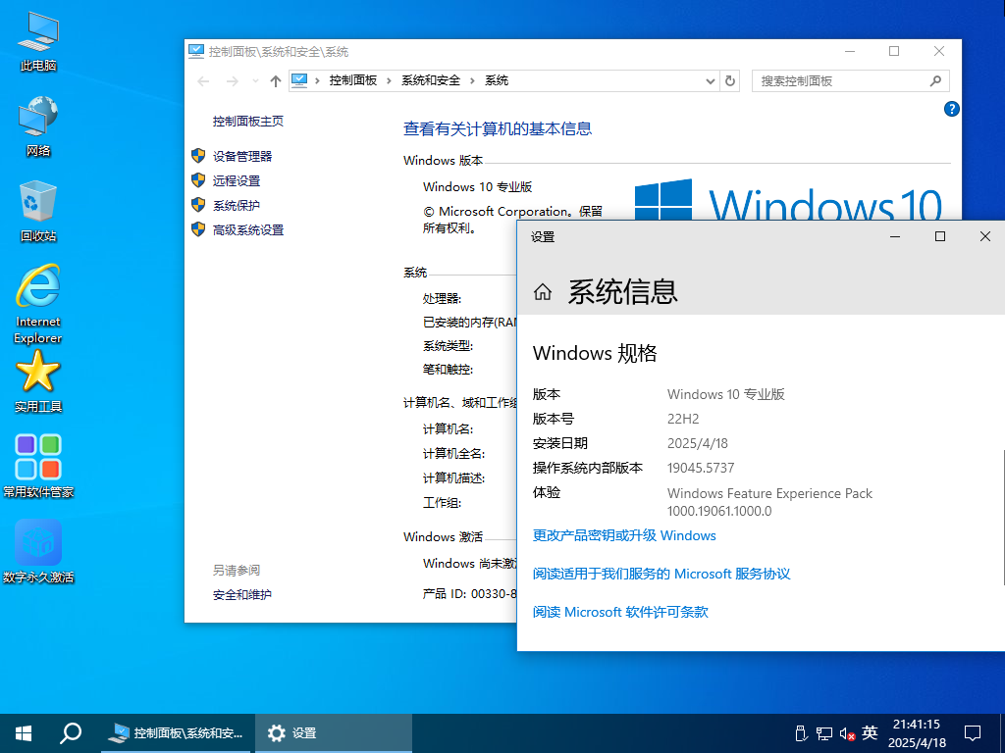The height and width of the screenshot is (753, 1005).
Task: Click the network tray icon
Action: click(x=824, y=733)
